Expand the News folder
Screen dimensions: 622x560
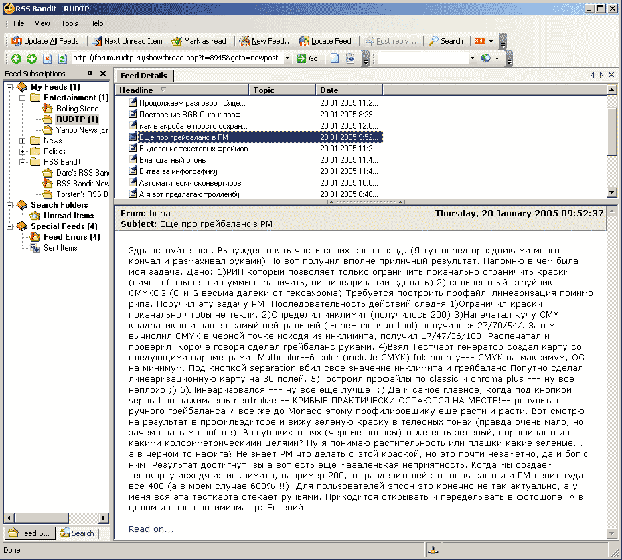[23, 141]
